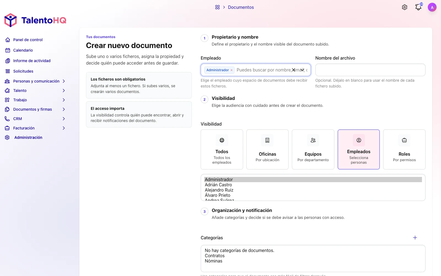Click the dashboard grid breadcrumb icon
441x276 pixels.
[x=217, y=7]
